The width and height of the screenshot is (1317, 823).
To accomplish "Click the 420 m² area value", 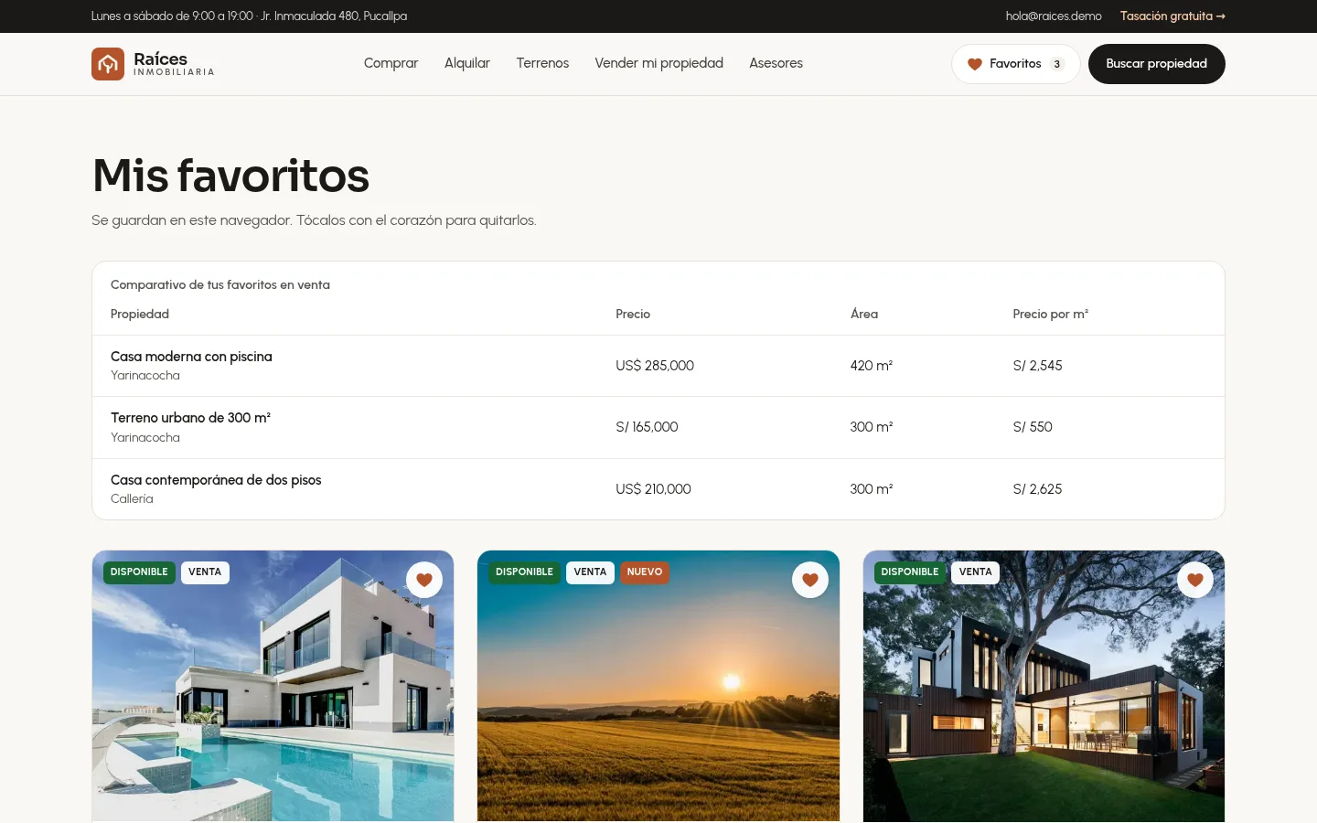I will [x=872, y=366].
